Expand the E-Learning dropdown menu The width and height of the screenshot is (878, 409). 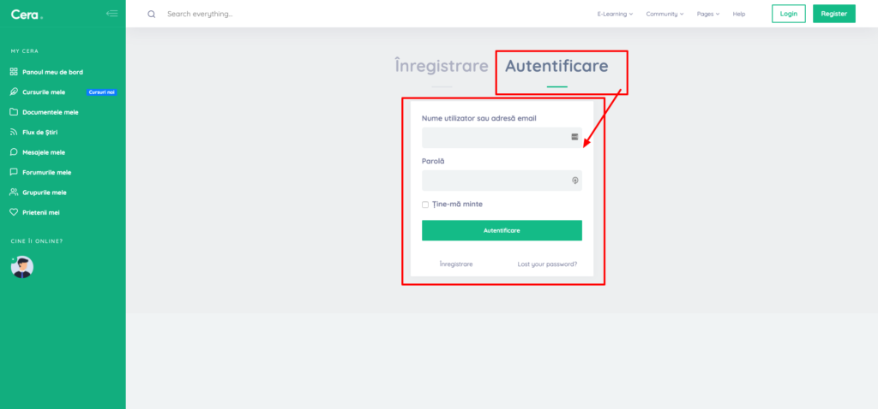coord(615,14)
